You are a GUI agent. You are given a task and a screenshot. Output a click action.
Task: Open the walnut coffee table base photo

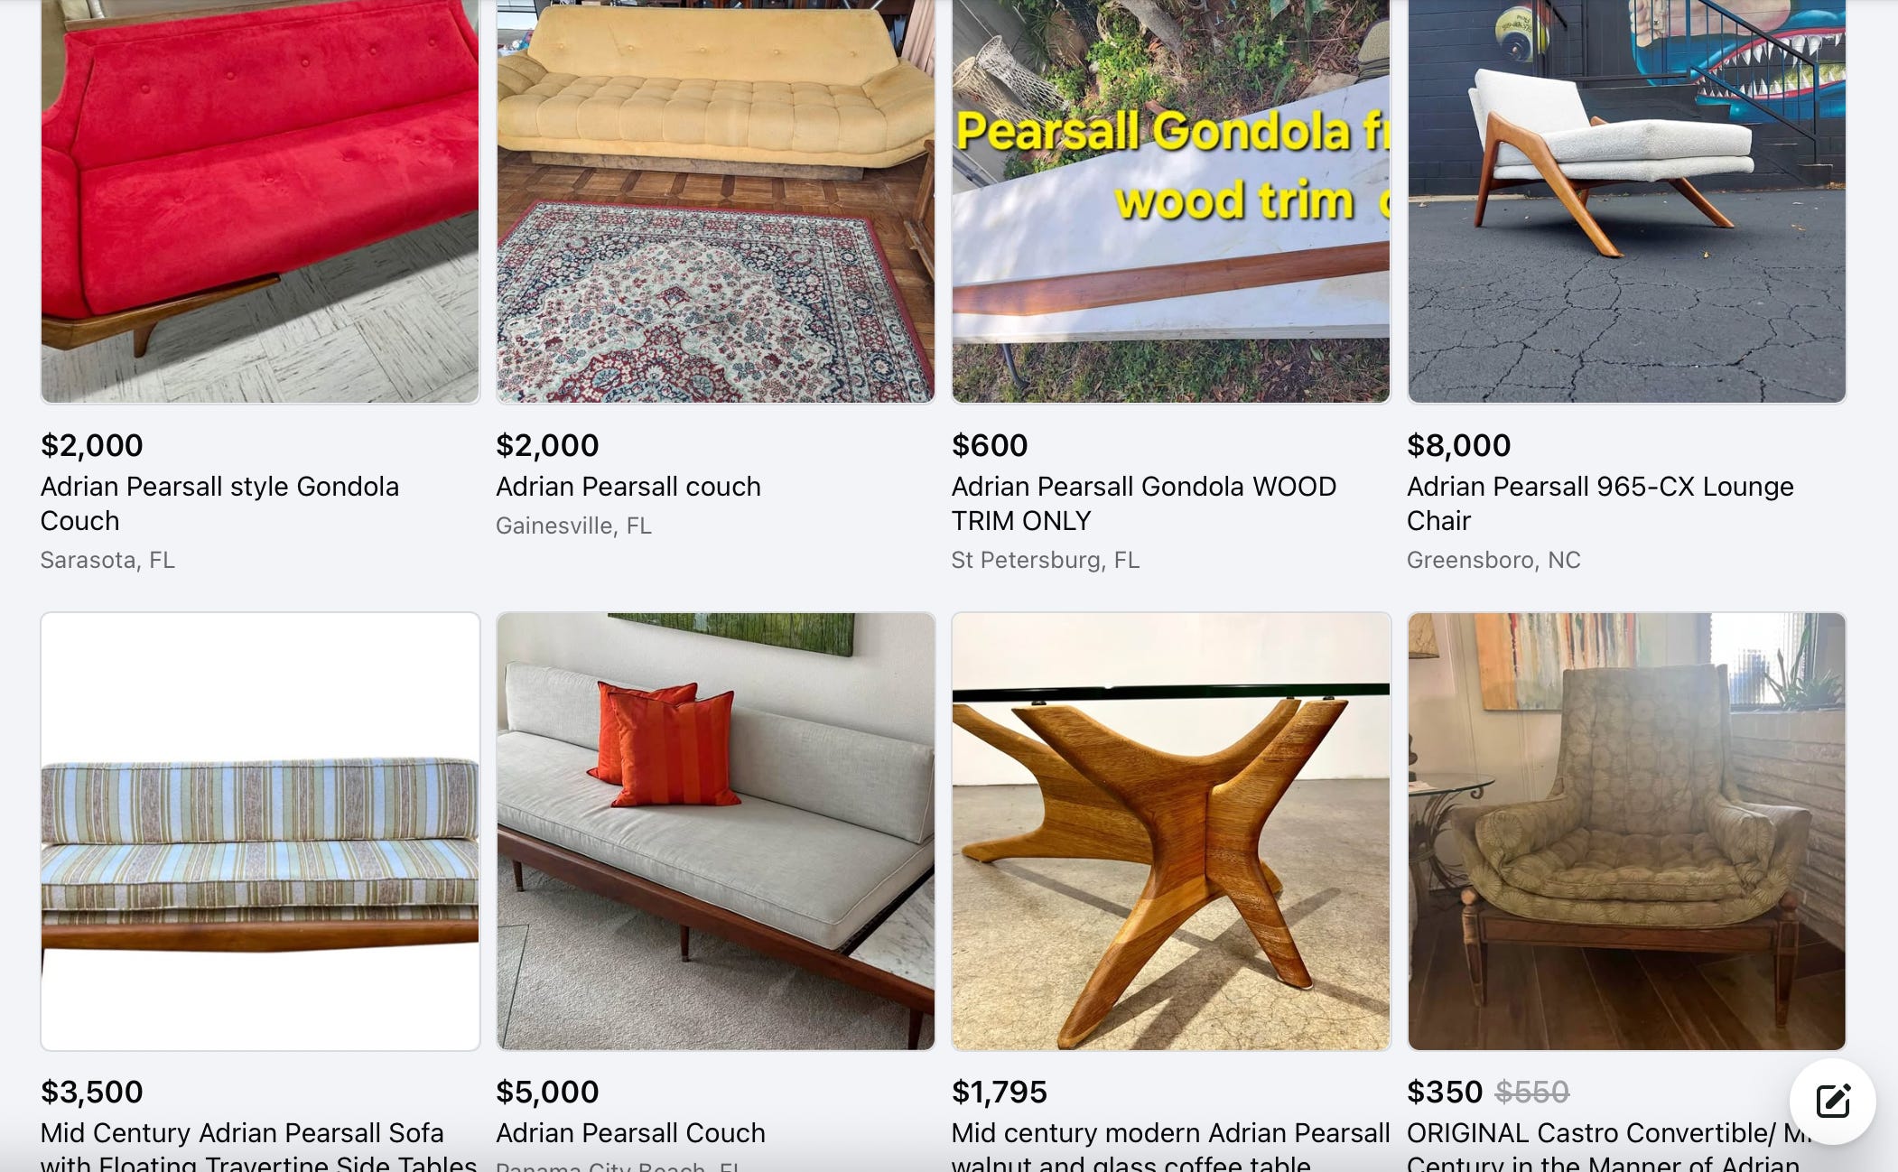click(1171, 832)
